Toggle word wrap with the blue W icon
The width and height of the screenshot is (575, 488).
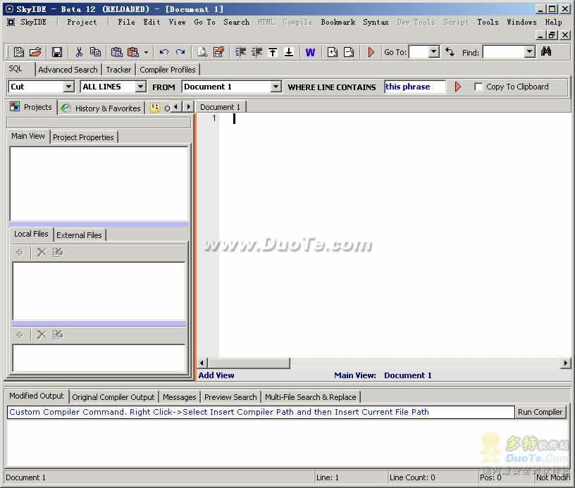(310, 52)
